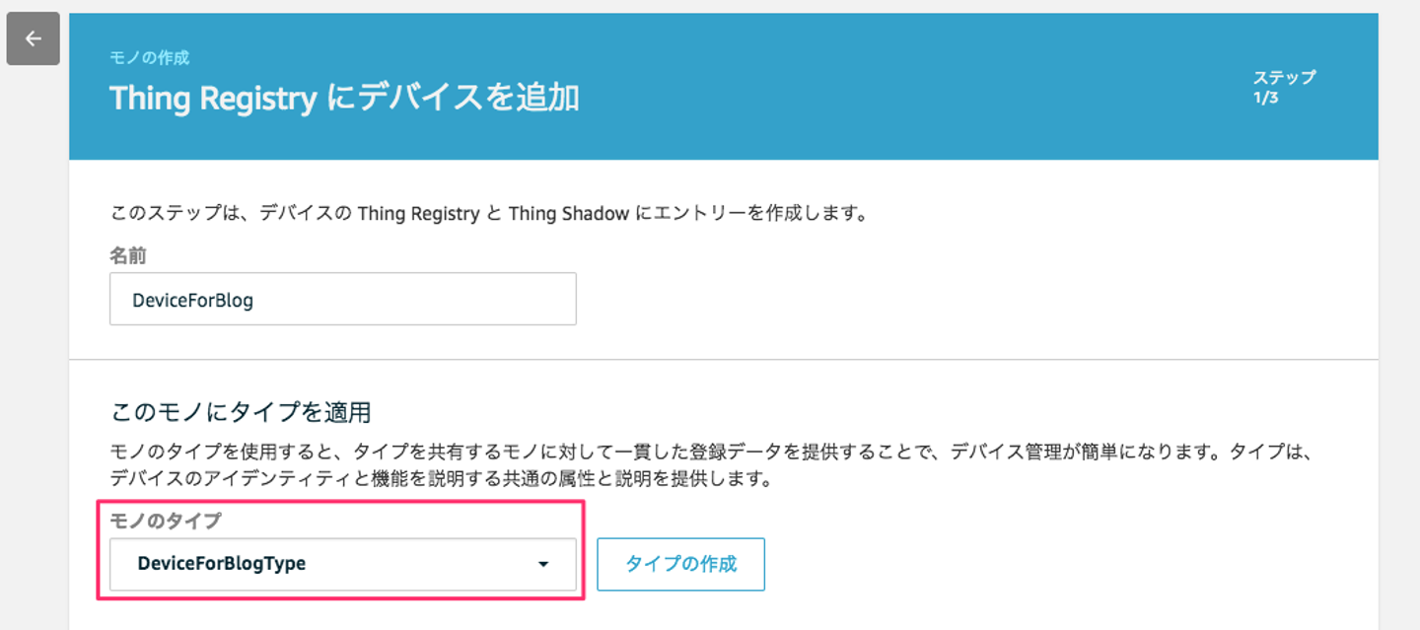This screenshot has width=1420, height=630.
Task: Click the sentence beginning このステップは
Action: point(488,213)
